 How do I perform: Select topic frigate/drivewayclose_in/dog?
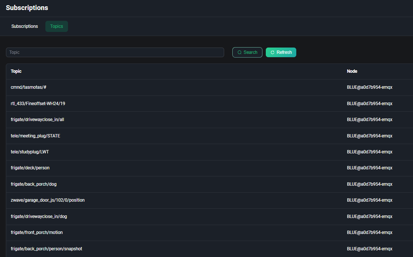click(x=39, y=217)
